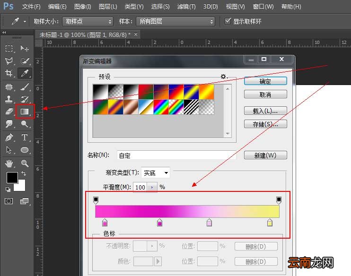The image size is (351, 276).
Task: Select the Rectangular Marquee tool
Action: tap(9, 48)
